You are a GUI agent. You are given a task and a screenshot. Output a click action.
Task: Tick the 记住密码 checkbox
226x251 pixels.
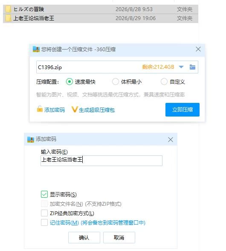(44, 222)
